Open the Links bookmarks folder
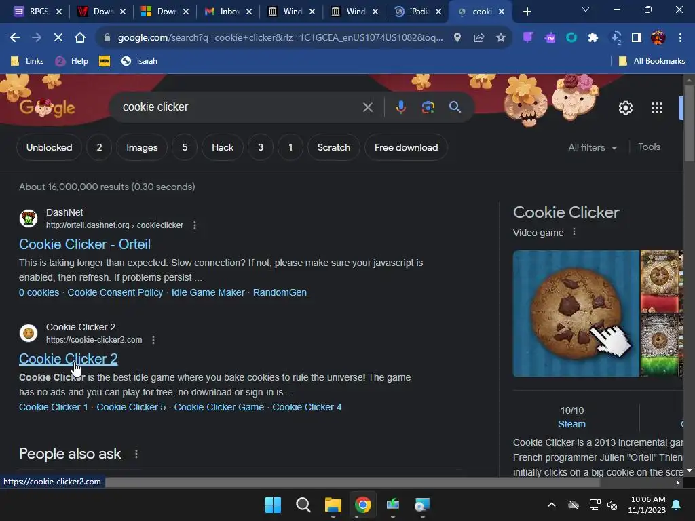The height and width of the screenshot is (521, 695). 27,61
